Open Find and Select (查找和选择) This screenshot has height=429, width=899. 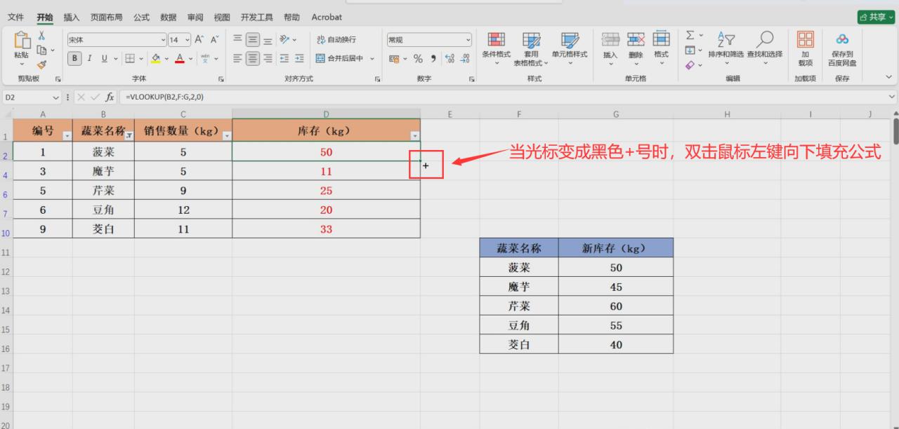(765, 48)
